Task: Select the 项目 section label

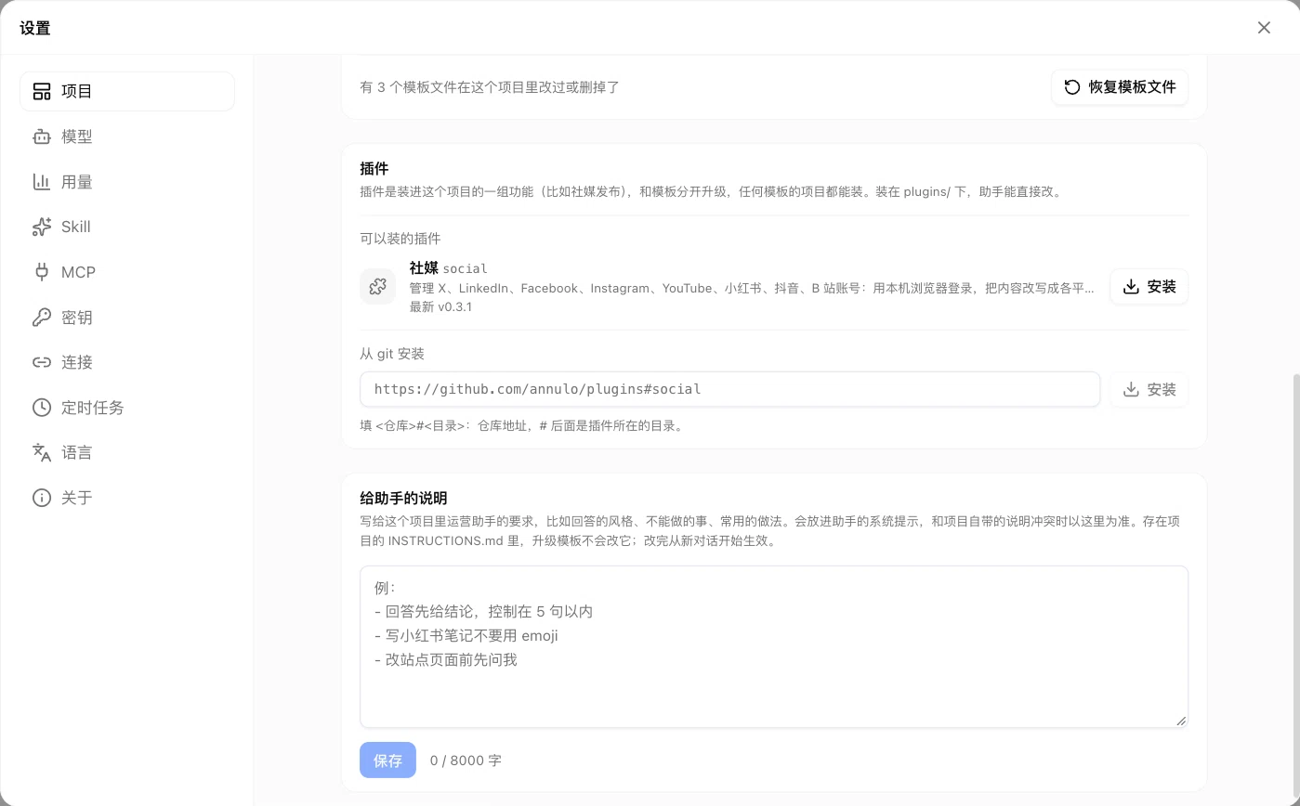Action: (77, 91)
